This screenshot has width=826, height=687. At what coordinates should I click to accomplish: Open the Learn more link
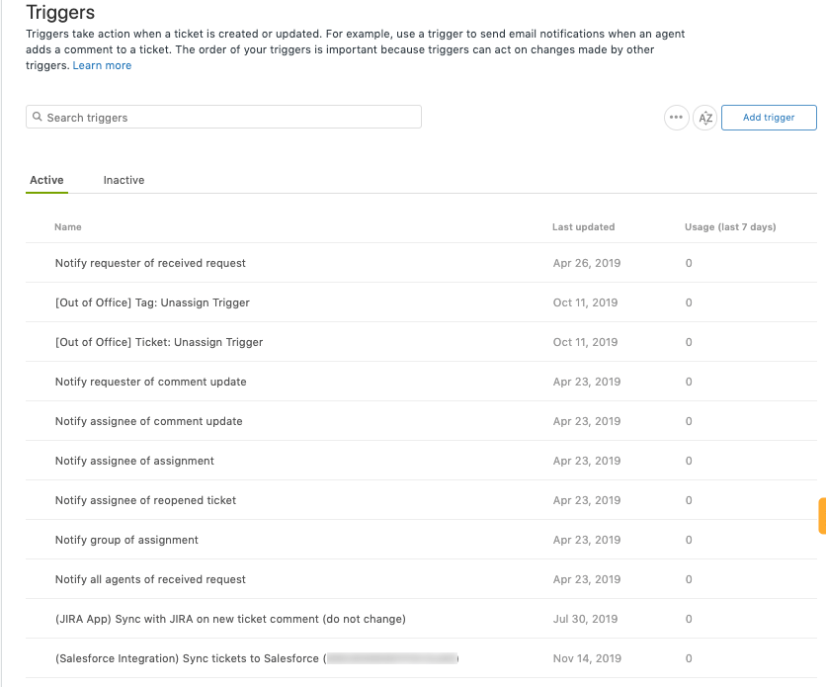[x=102, y=65]
